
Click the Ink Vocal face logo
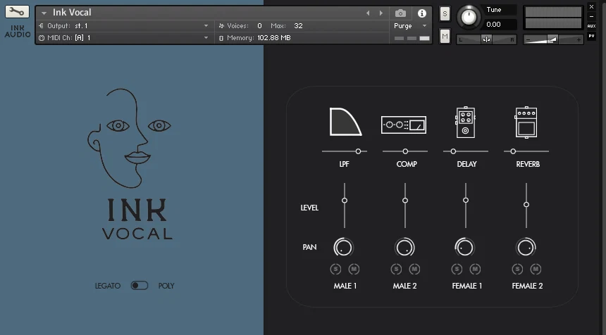[129, 138]
